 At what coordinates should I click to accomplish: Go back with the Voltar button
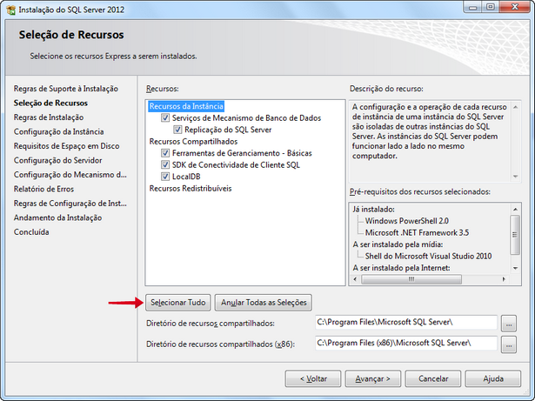click(313, 378)
